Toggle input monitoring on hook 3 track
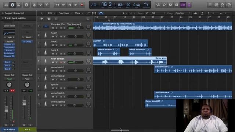Viewport: 235px width, 132px height. click(65, 54)
